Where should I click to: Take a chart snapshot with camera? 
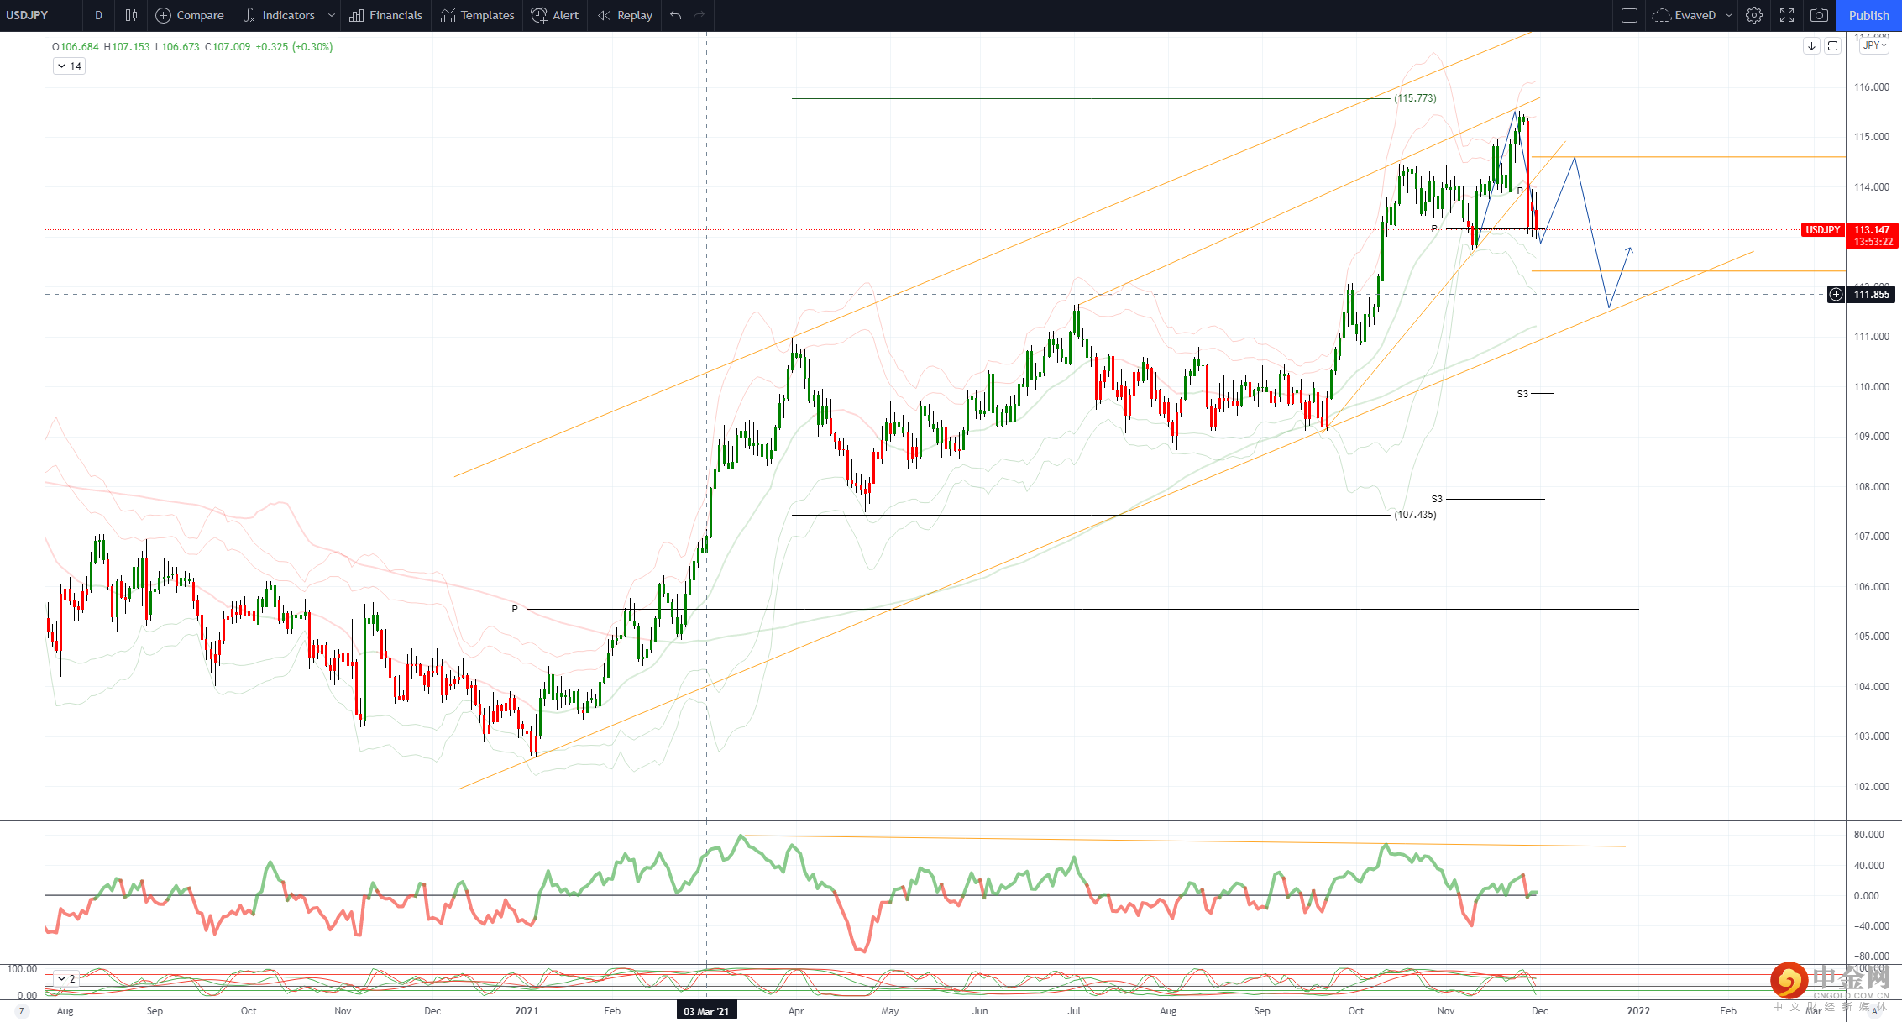click(x=1819, y=15)
